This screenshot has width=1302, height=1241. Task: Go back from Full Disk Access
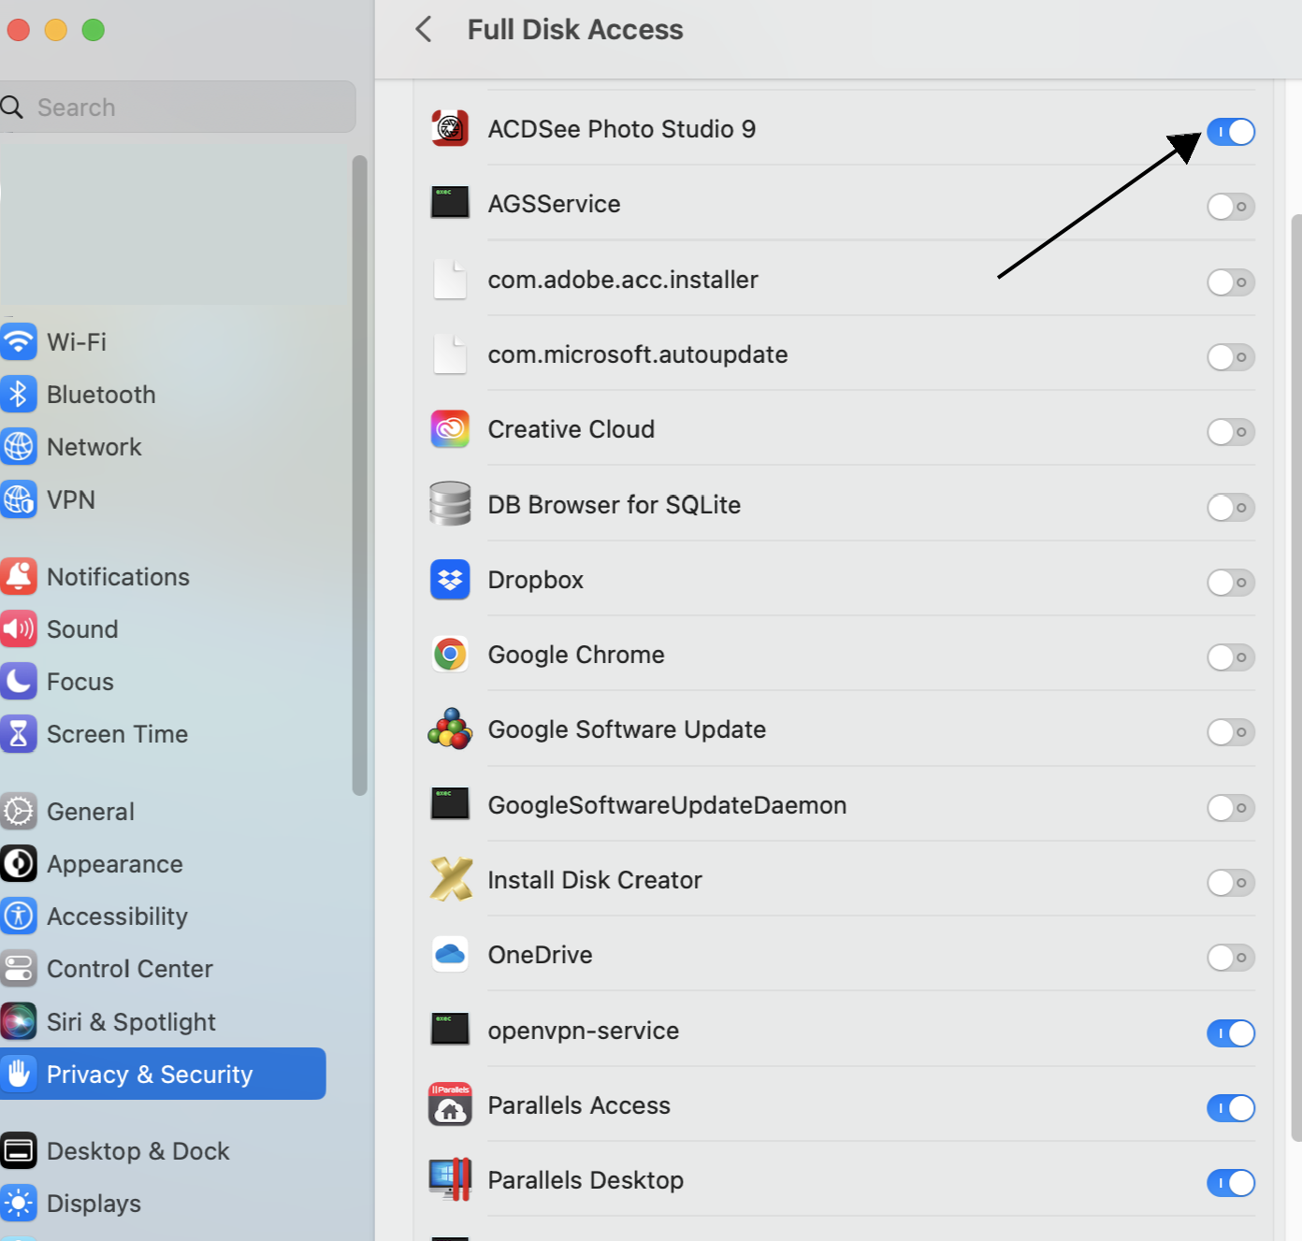[424, 29]
